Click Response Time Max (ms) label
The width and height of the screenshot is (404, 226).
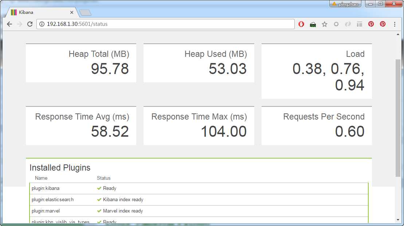[x=199, y=117]
